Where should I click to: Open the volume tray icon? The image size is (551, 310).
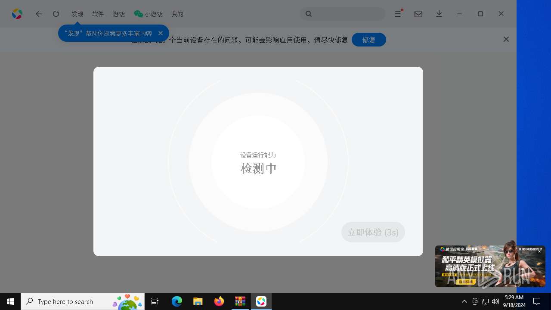pyautogui.click(x=495, y=301)
